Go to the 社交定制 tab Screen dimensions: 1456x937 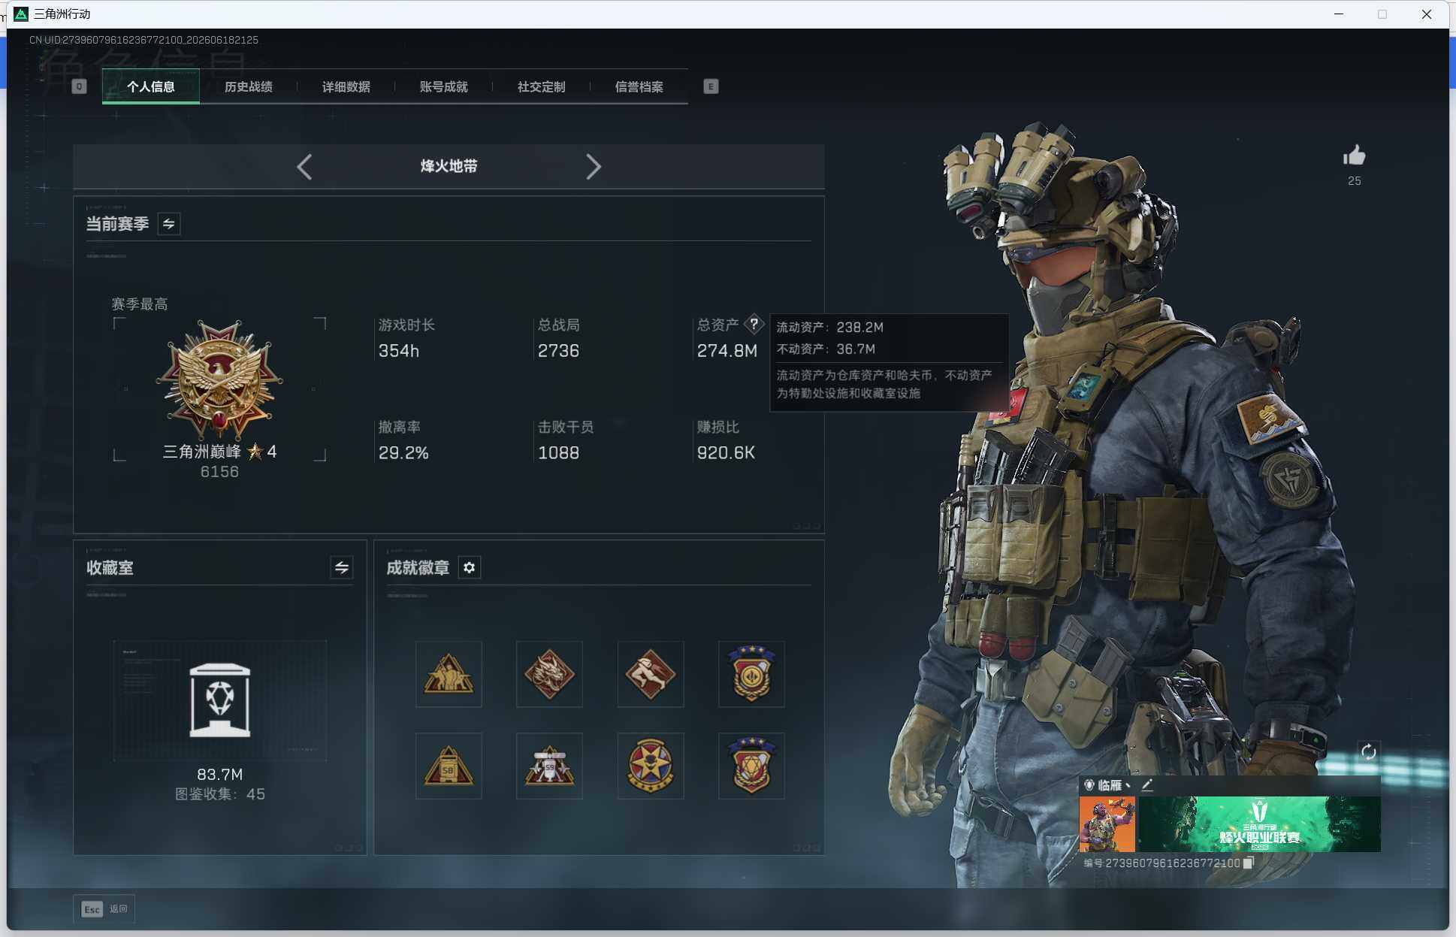point(542,87)
